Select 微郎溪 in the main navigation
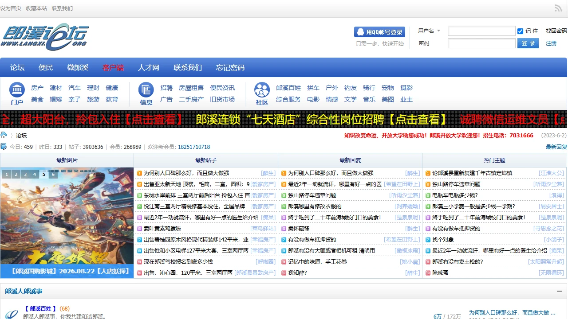This screenshot has height=319, width=568. point(78,68)
